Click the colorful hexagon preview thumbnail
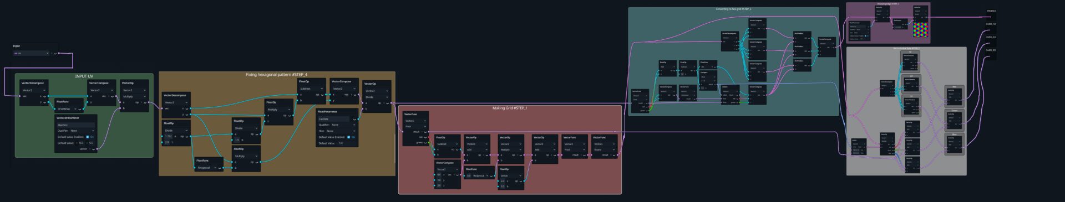Viewport: 1065px width, 202px height. [x=920, y=29]
